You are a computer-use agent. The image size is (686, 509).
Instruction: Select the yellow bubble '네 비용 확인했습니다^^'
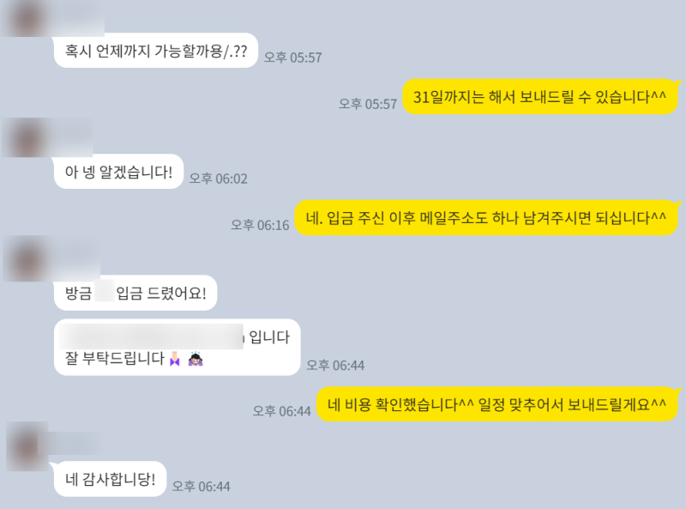pos(497,404)
